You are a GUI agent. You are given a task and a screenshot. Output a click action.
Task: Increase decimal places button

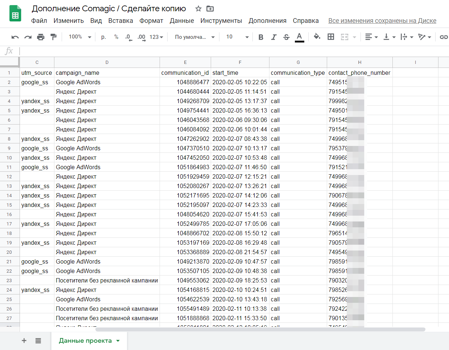click(x=141, y=37)
